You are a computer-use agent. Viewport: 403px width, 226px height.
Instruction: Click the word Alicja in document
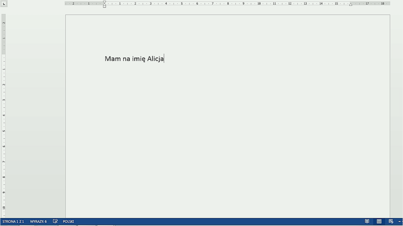click(x=155, y=59)
